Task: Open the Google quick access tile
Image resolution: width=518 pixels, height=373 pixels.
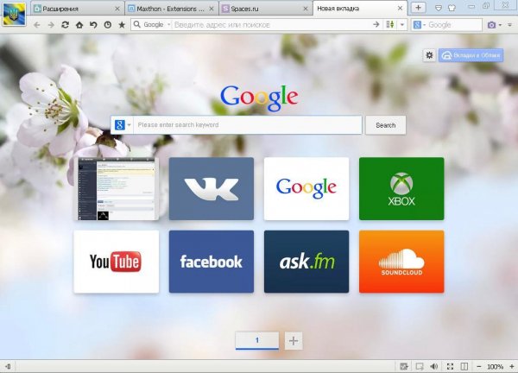Action: pos(306,188)
